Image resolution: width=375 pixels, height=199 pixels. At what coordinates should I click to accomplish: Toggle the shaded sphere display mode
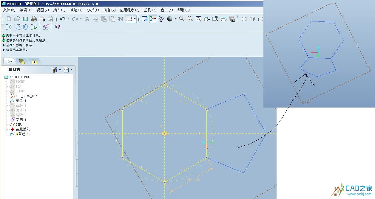(x=170, y=19)
